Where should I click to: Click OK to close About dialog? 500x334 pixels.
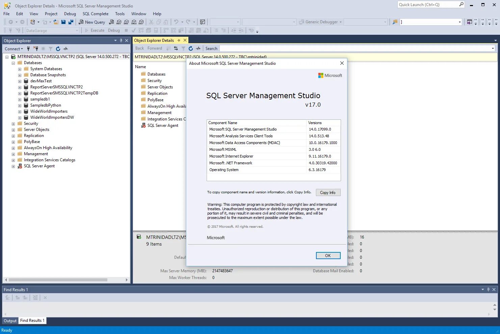[x=328, y=255]
